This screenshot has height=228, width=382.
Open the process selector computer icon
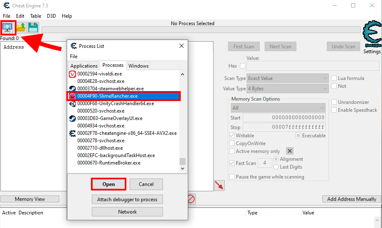click(x=7, y=28)
